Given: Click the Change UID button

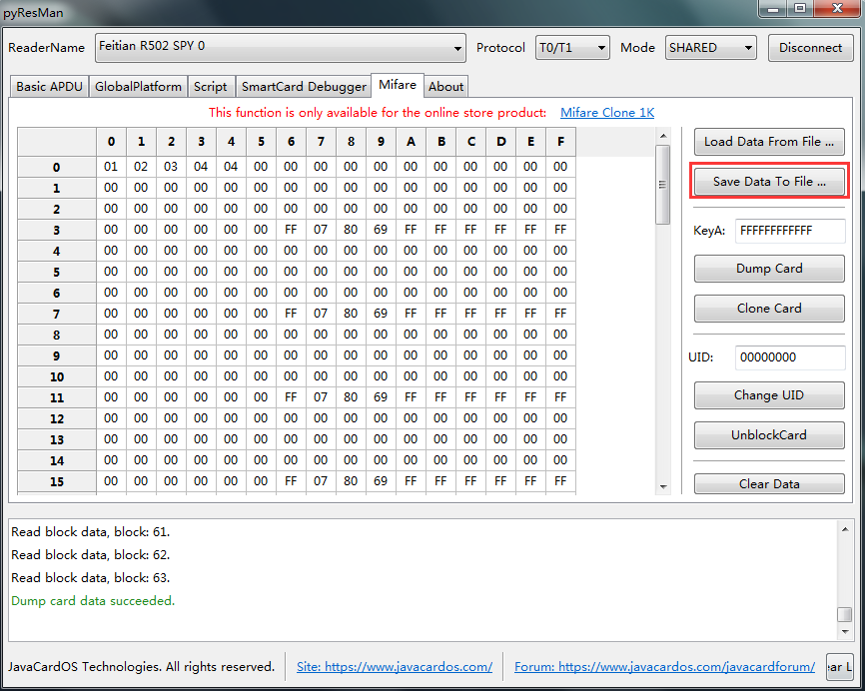Looking at the screenshot, I should coord(768,394).
